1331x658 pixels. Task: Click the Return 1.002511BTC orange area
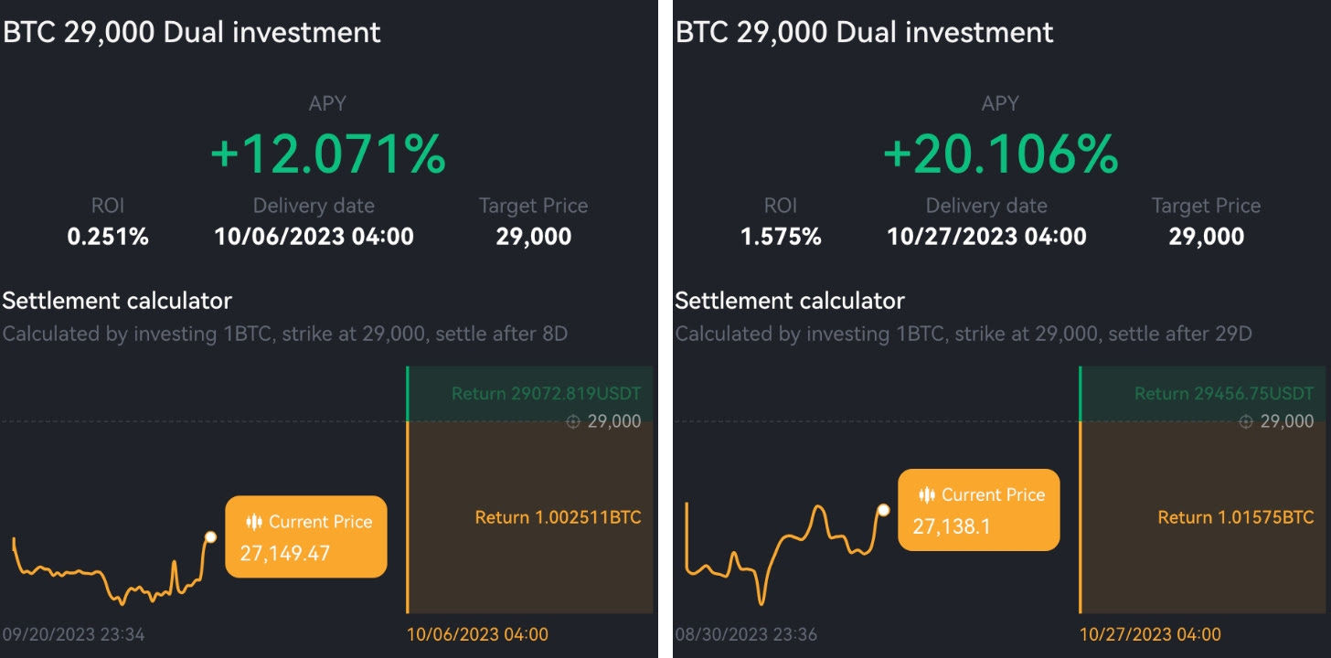click(530, 517)
